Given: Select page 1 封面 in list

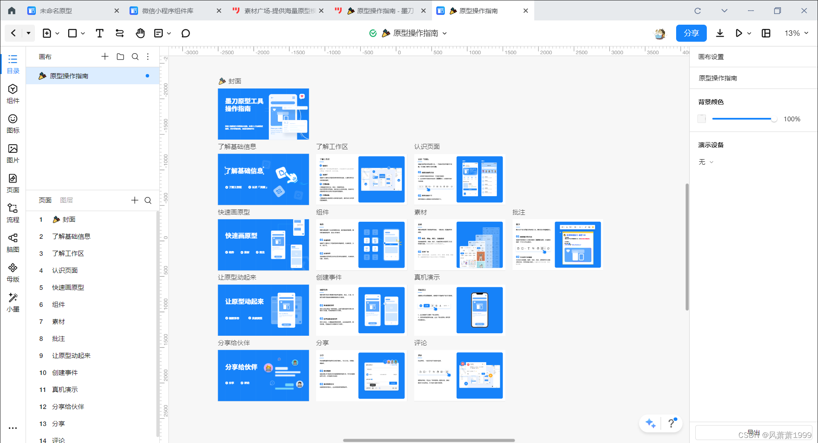Looking at the screenshot, I should point(92,220).
